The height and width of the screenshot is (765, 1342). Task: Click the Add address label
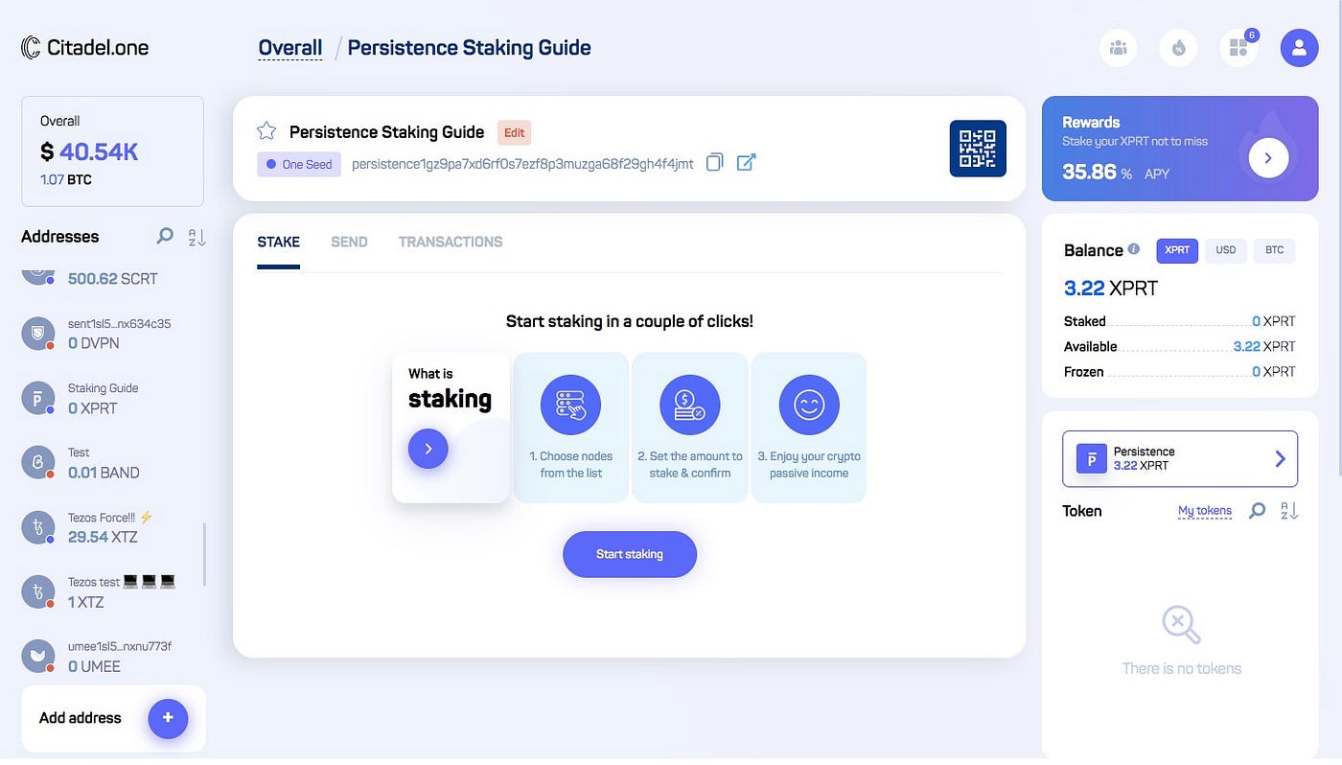pos(81,718)
